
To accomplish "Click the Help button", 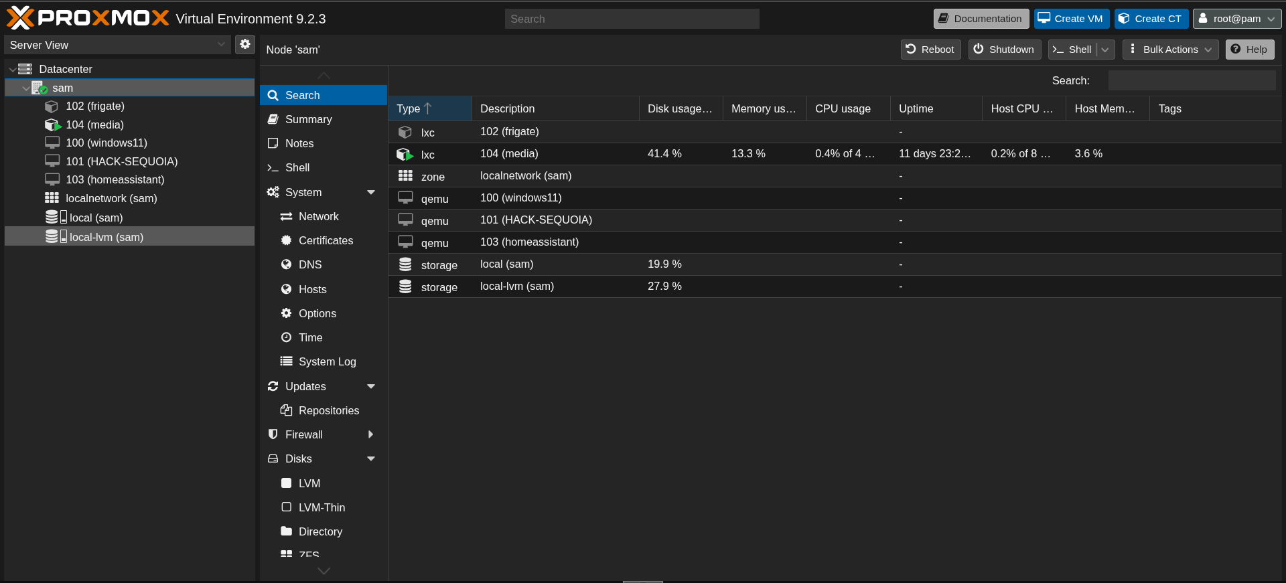I will pyautogui.click(x=1249, y=50).
